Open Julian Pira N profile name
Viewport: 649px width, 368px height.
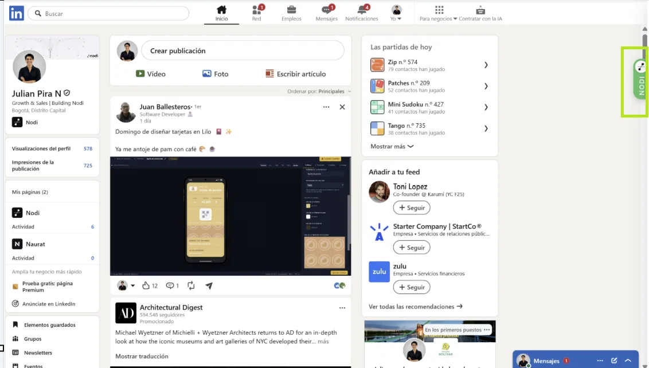[x=37, y=93]
